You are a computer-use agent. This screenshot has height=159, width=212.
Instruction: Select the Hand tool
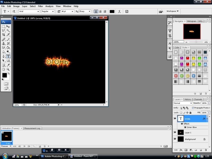3,69
